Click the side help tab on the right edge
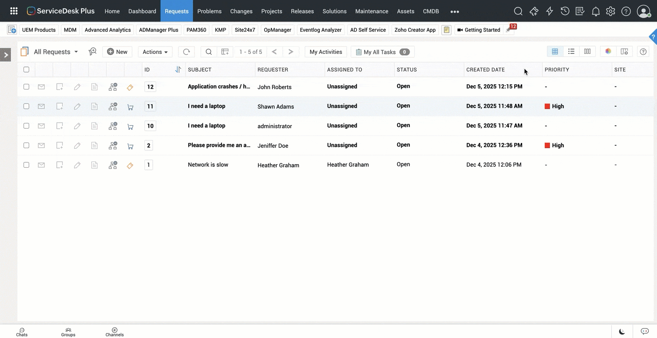 coord(653,37)
